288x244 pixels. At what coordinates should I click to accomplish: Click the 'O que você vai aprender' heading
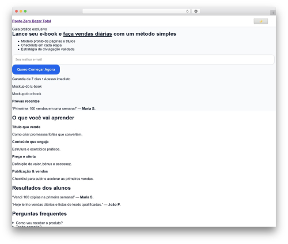coord(43,118)
